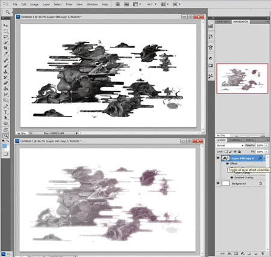This screenshot has height=257, width=271.
Task: Switch to the Paths tab
Action: coord(250,140)
